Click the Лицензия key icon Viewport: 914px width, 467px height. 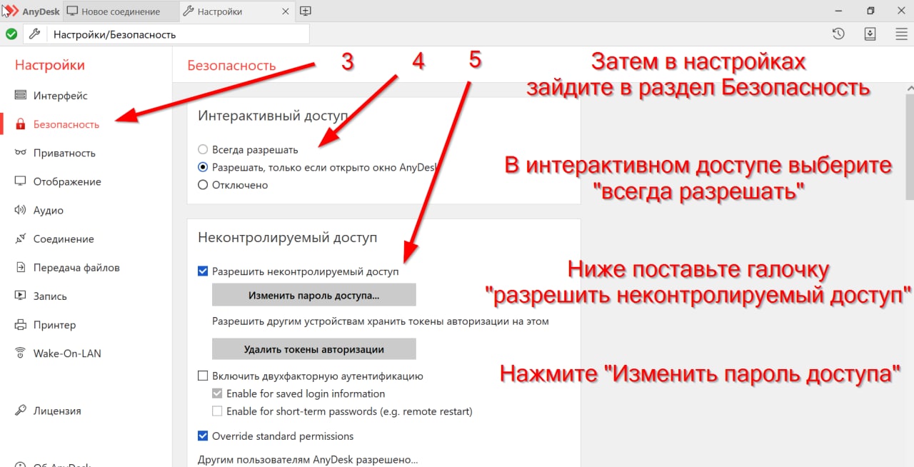(x=20, y=411)
